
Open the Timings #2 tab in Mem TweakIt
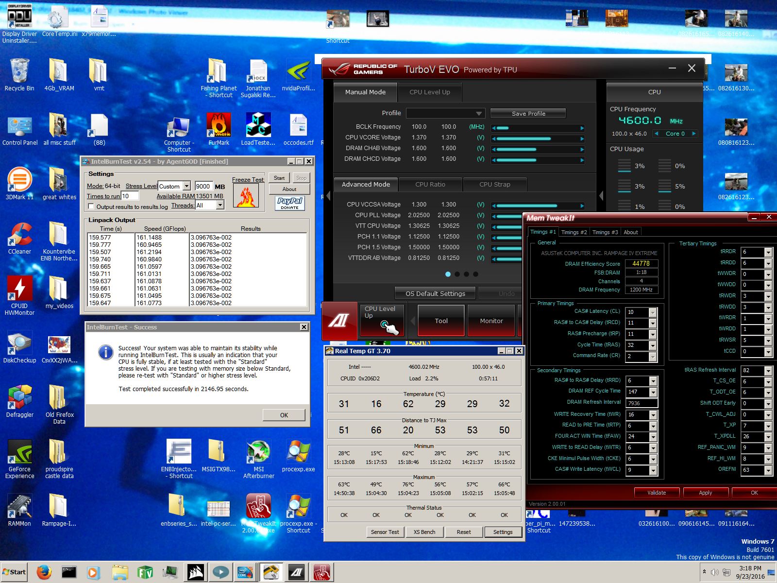(574, 232)
